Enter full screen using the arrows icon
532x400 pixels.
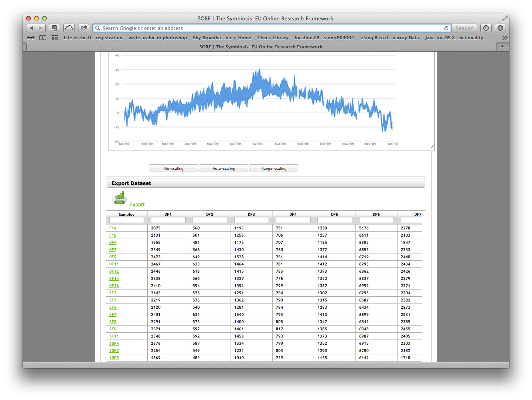[504, 18]
